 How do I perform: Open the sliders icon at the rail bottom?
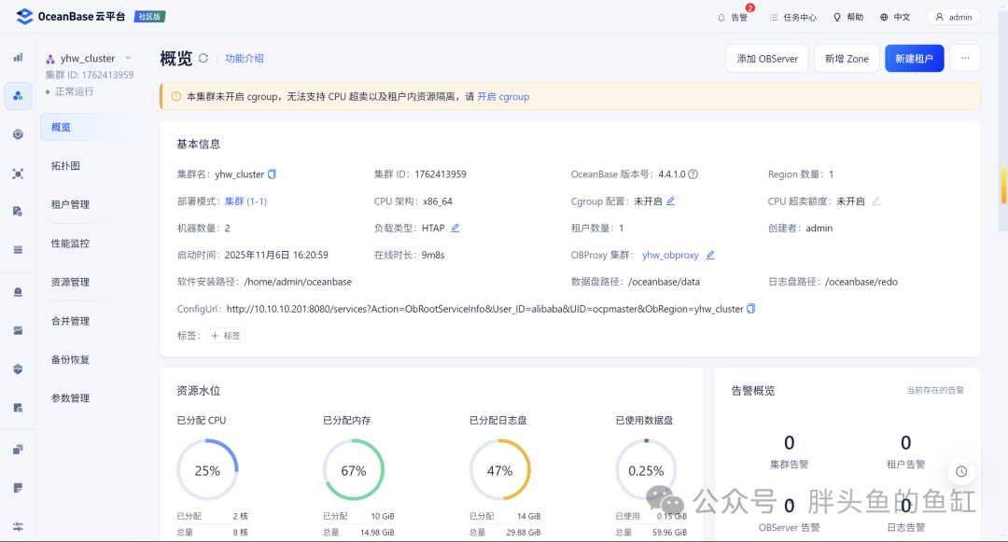(x=18, y=526)
